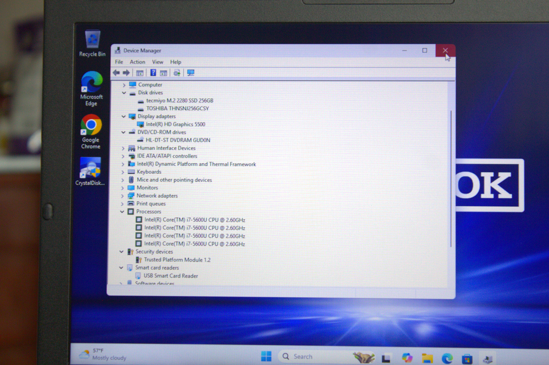Screen dimensions: 549x365
Task: Collapse the Disk drives node
Action: coord(124,93)
